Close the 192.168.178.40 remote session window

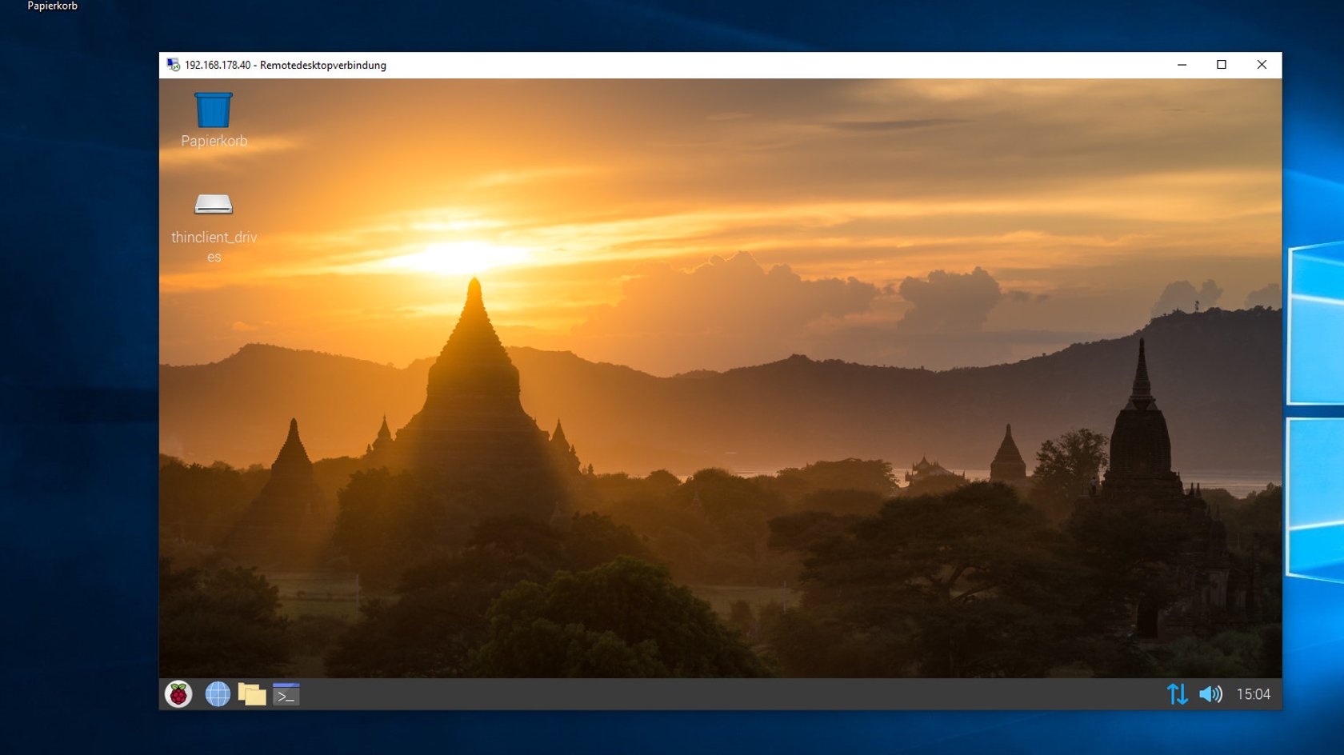click(1262, 65)
